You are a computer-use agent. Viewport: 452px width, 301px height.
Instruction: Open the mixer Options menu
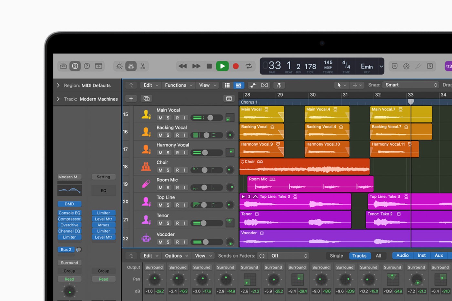point(177,256)
